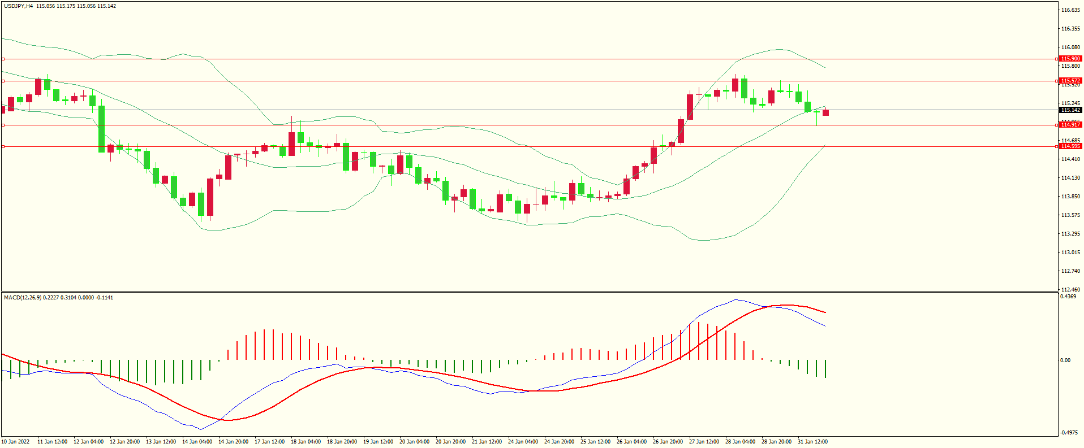Viewport: 1084px width, 448px height.
Task: Select the red 115.572 price label
Action: click(x=1070, y=81)
